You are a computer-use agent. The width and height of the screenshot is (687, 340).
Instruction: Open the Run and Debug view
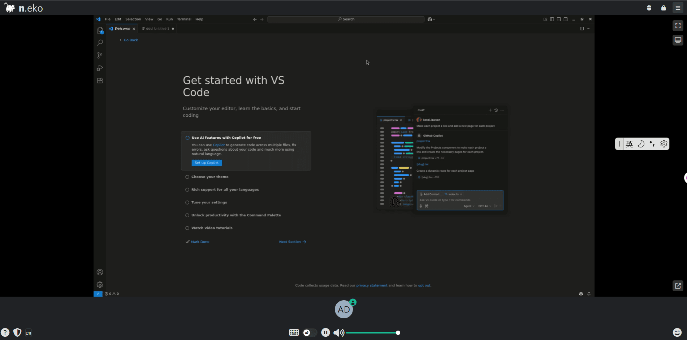100,68
